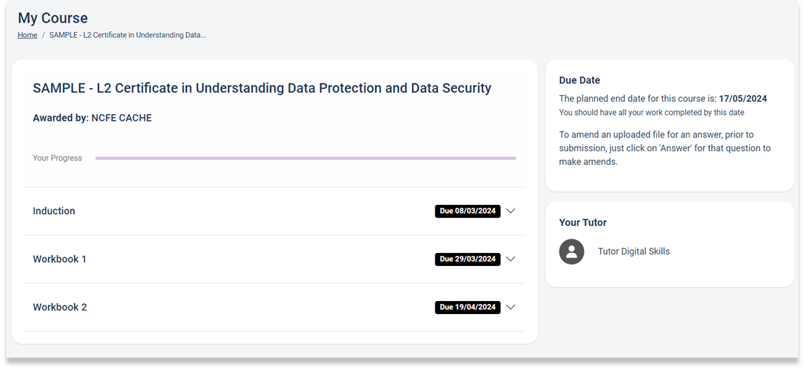Select the Workbook 2 row title
This screenshot has width=805, height=370.
(x=60, y=307)
